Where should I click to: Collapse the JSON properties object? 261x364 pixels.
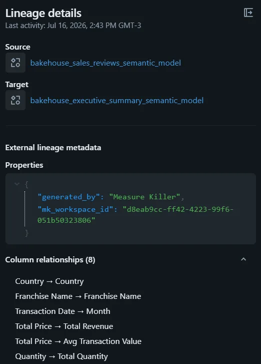coord(16,184)
